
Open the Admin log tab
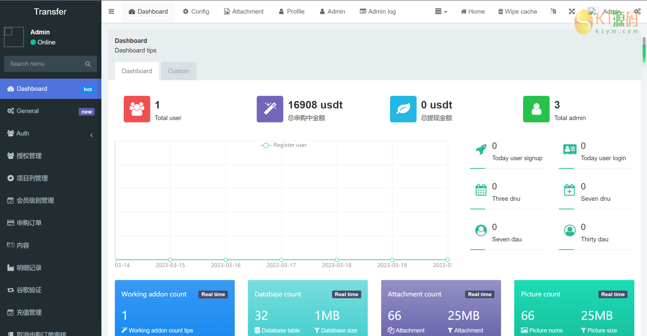pyautogui.click(x=378, y=12)
